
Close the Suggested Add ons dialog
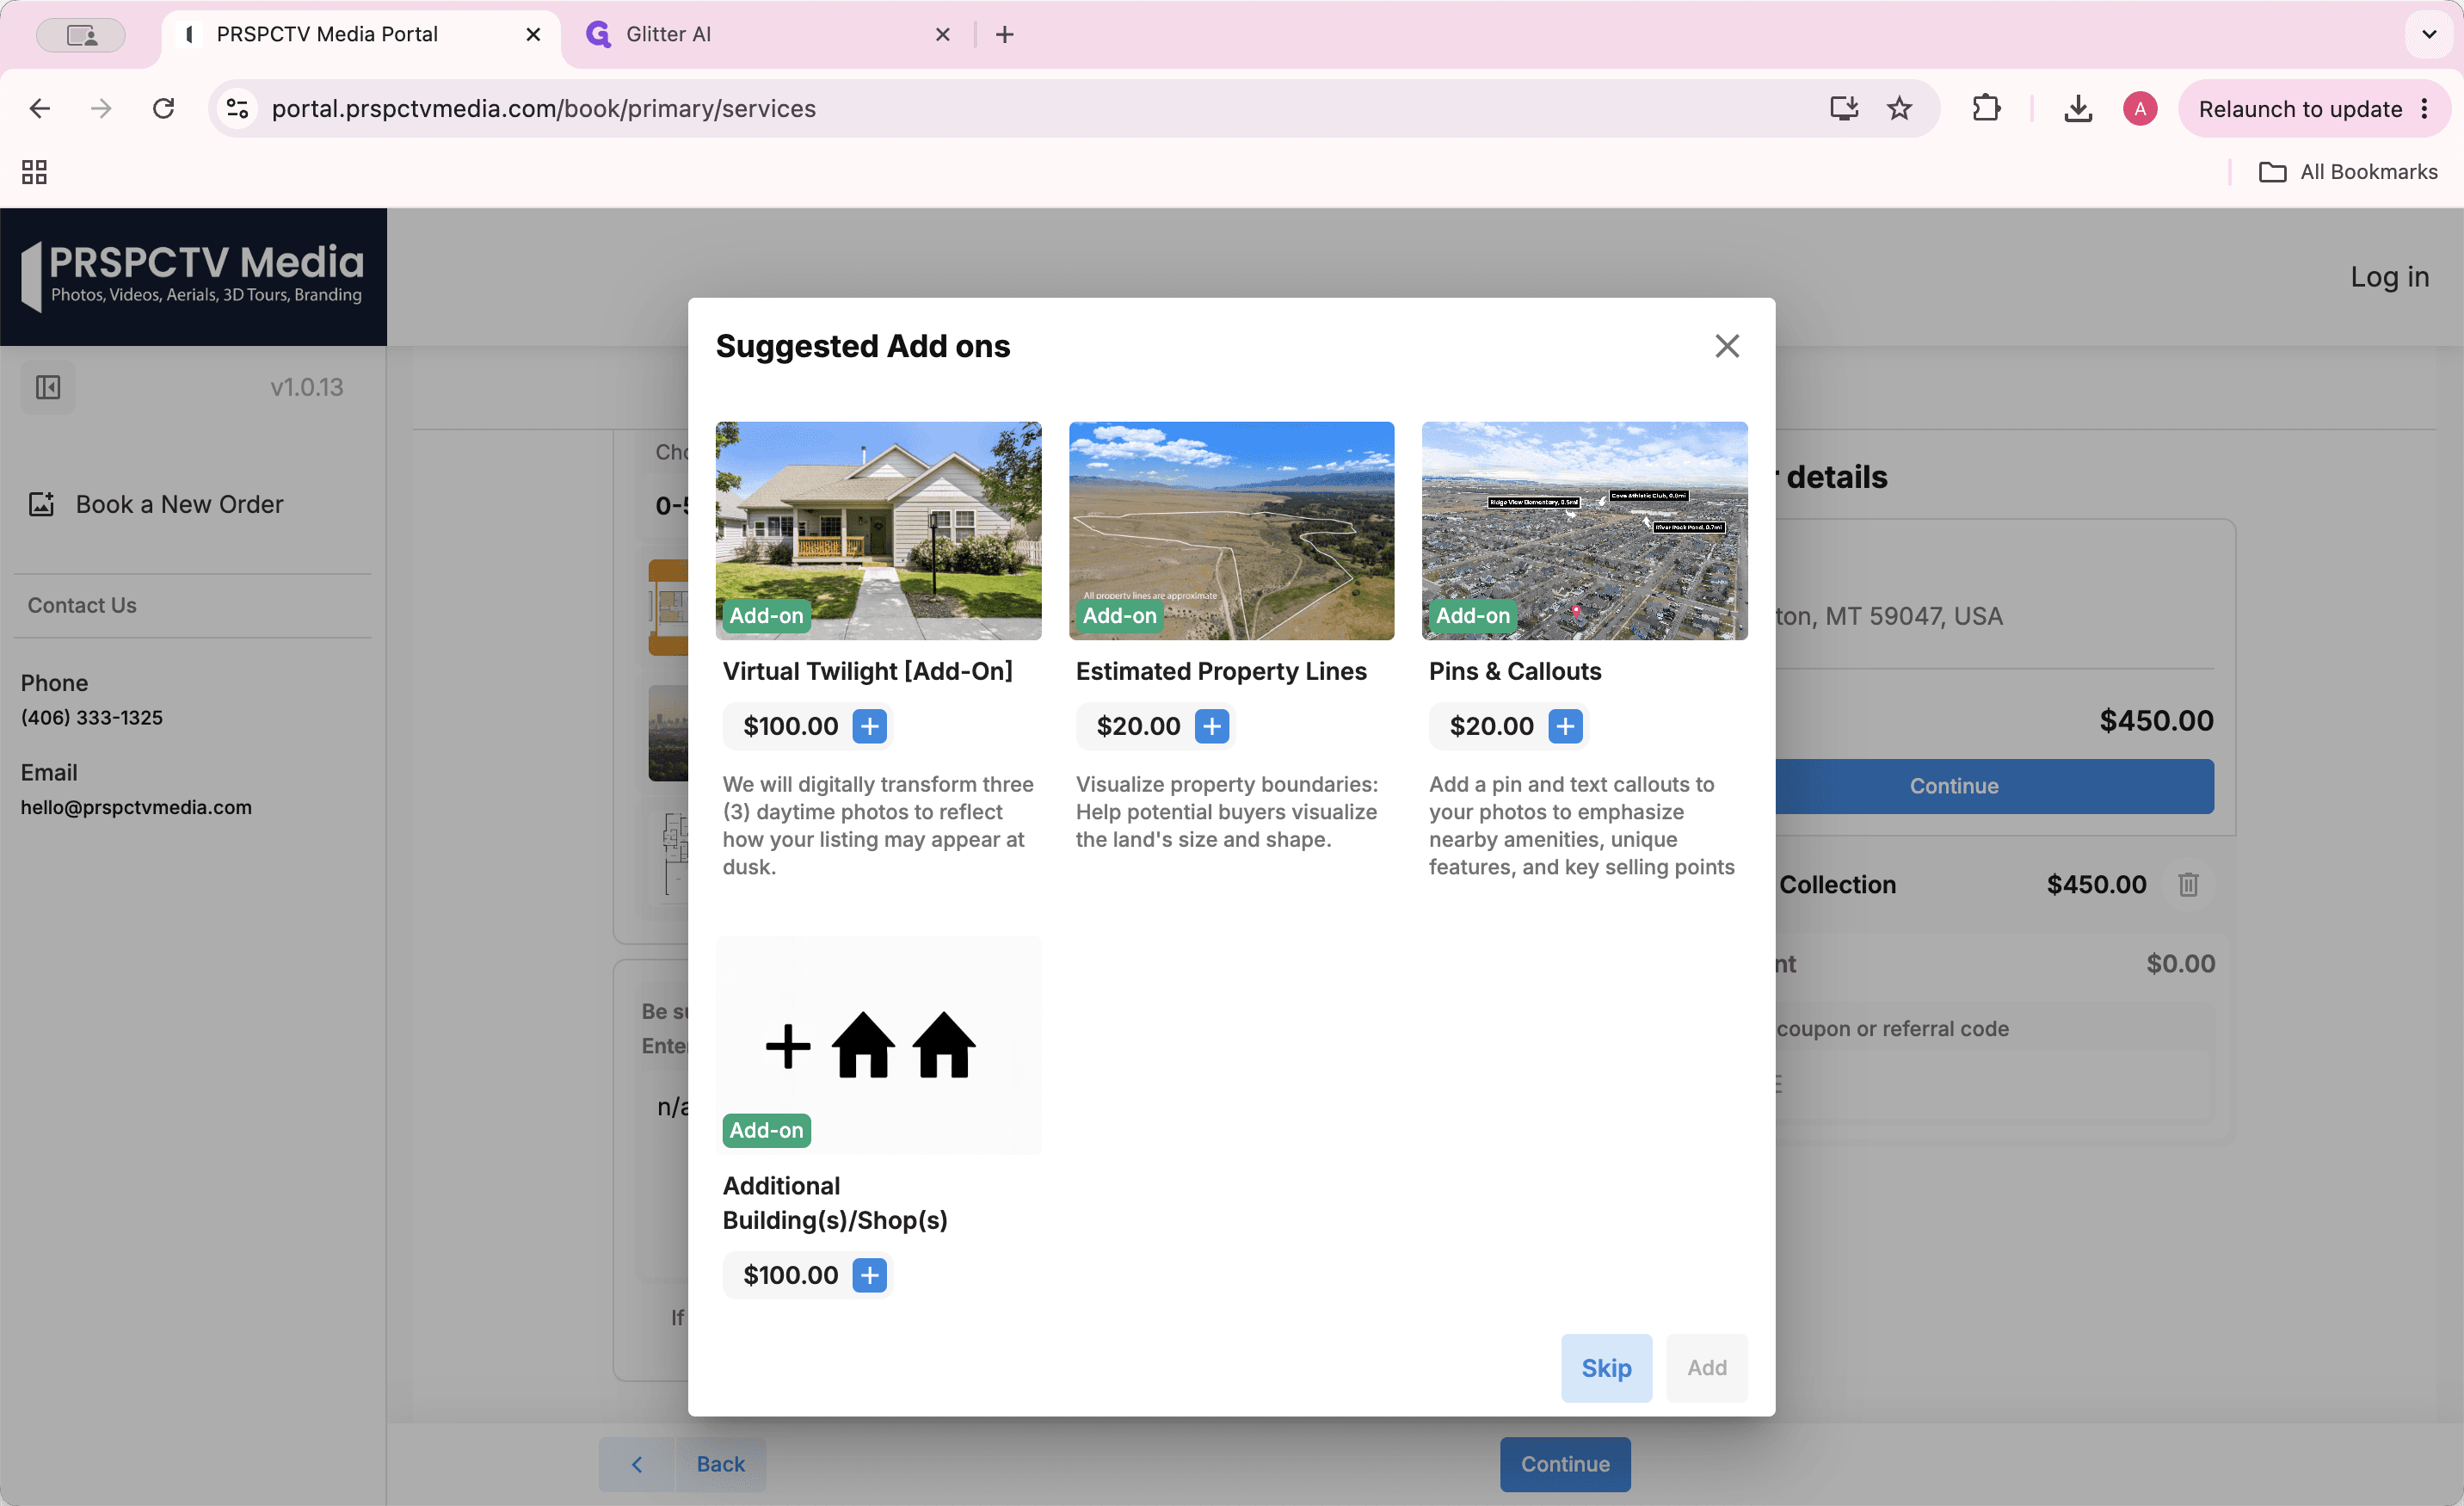tap(1727, 346)
